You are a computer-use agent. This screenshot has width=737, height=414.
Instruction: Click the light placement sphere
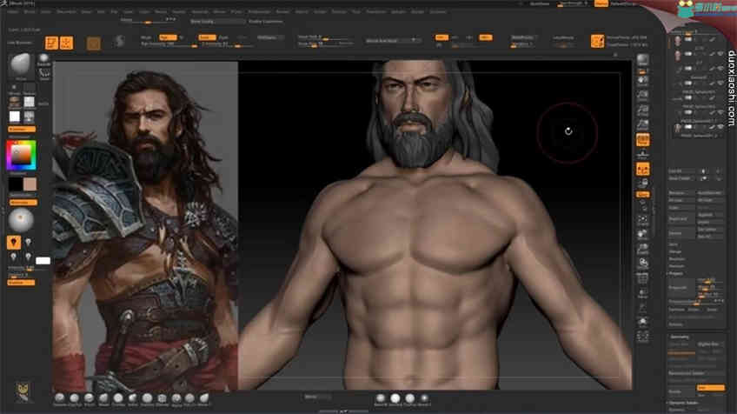21,220
